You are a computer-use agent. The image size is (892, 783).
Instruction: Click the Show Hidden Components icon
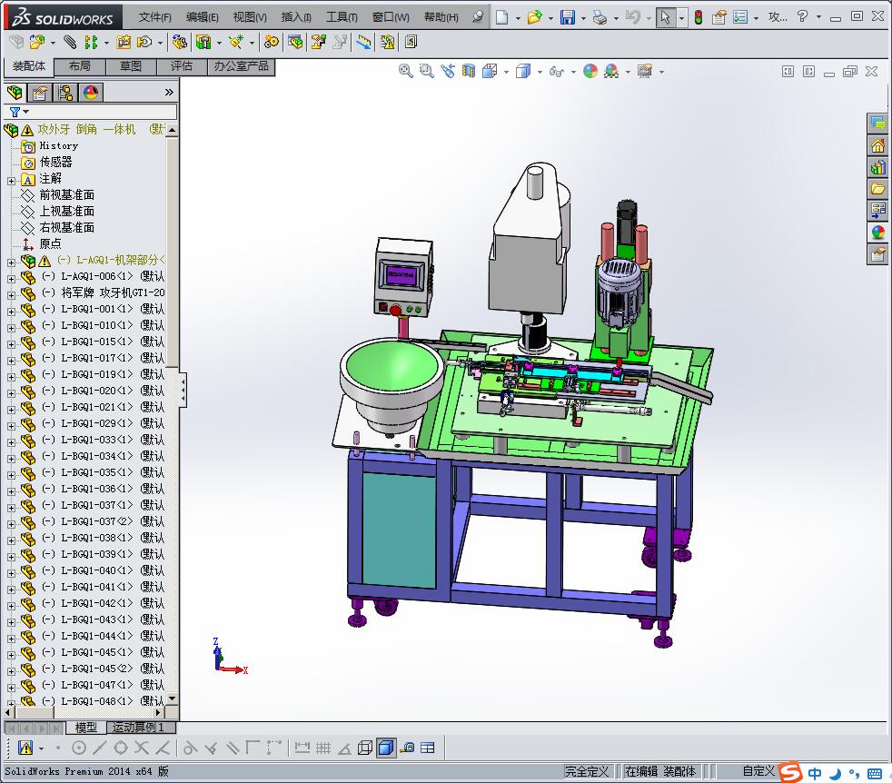(x=180, y=42)
